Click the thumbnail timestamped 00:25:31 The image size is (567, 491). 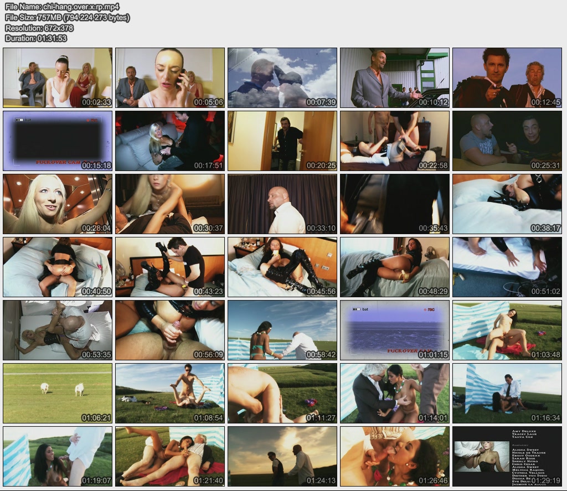pyautogui.click(x=507, y=141)
